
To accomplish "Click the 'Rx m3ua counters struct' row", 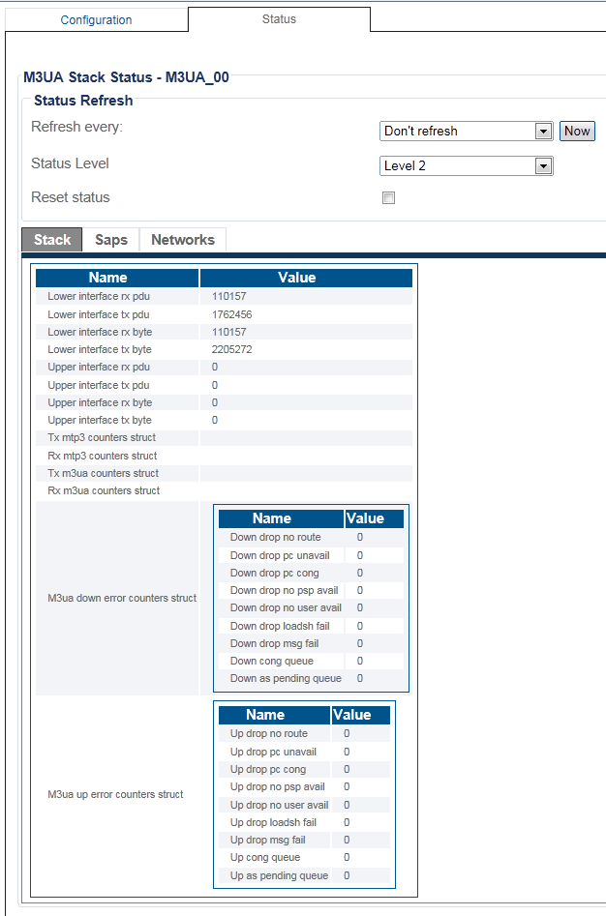I will pyautogui.click(x=104, y=490).
